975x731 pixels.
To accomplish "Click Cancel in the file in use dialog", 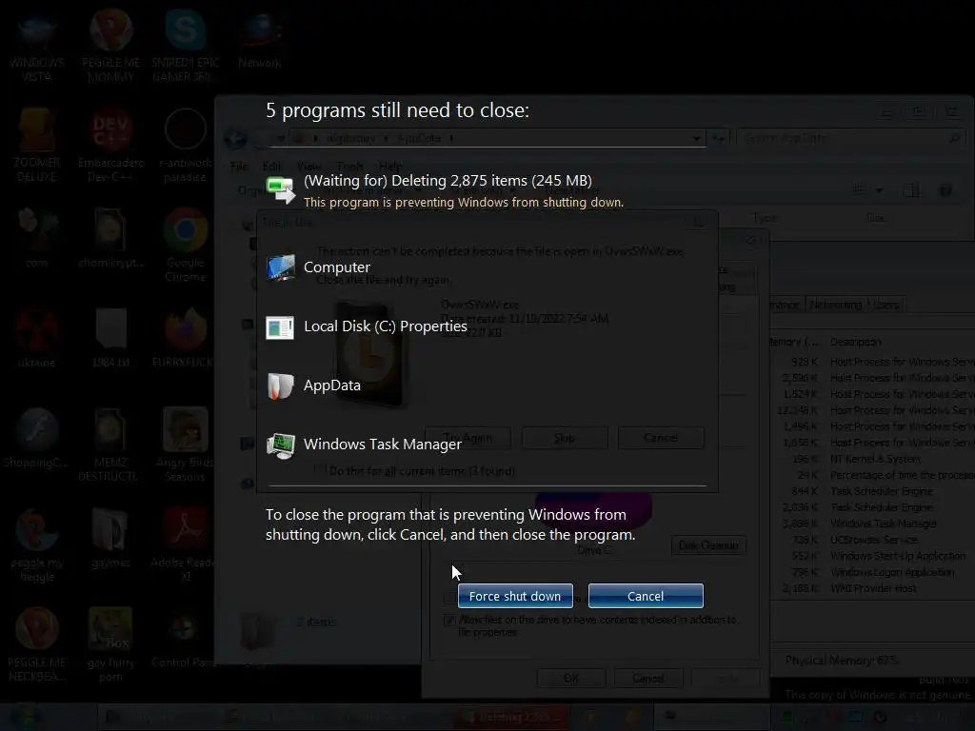I will click(661, 438).
